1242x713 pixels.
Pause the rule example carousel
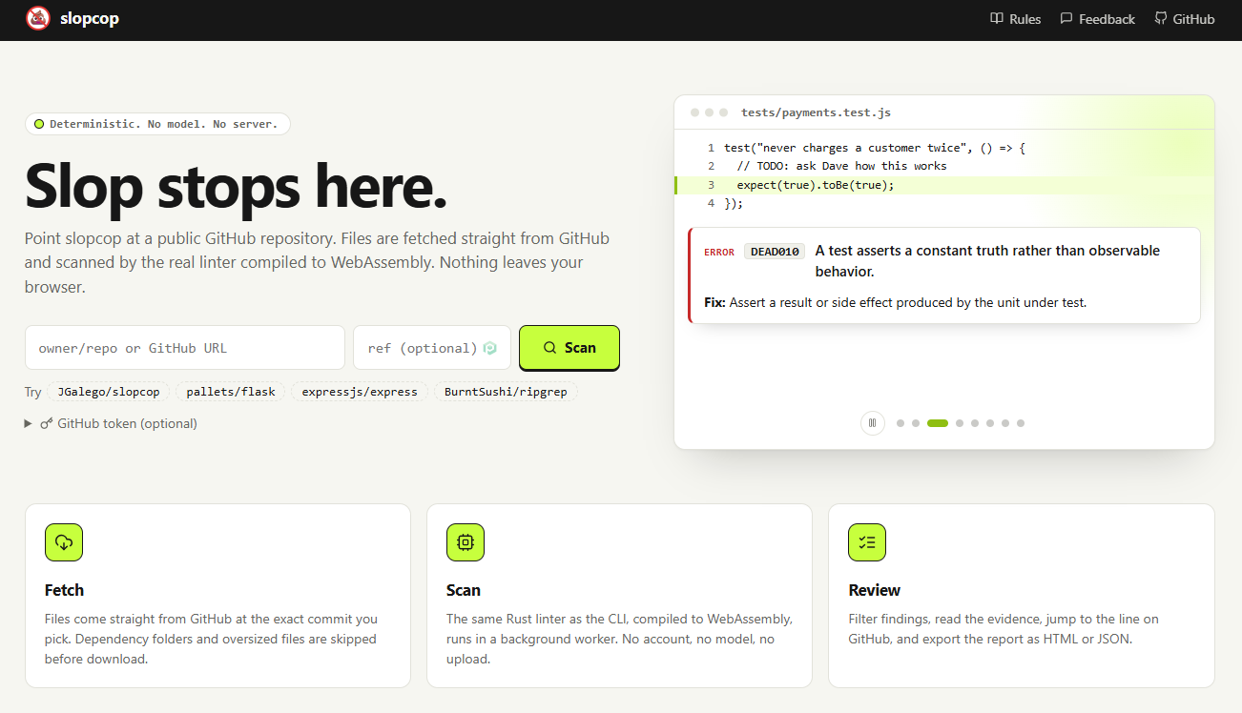coord(873,423)
